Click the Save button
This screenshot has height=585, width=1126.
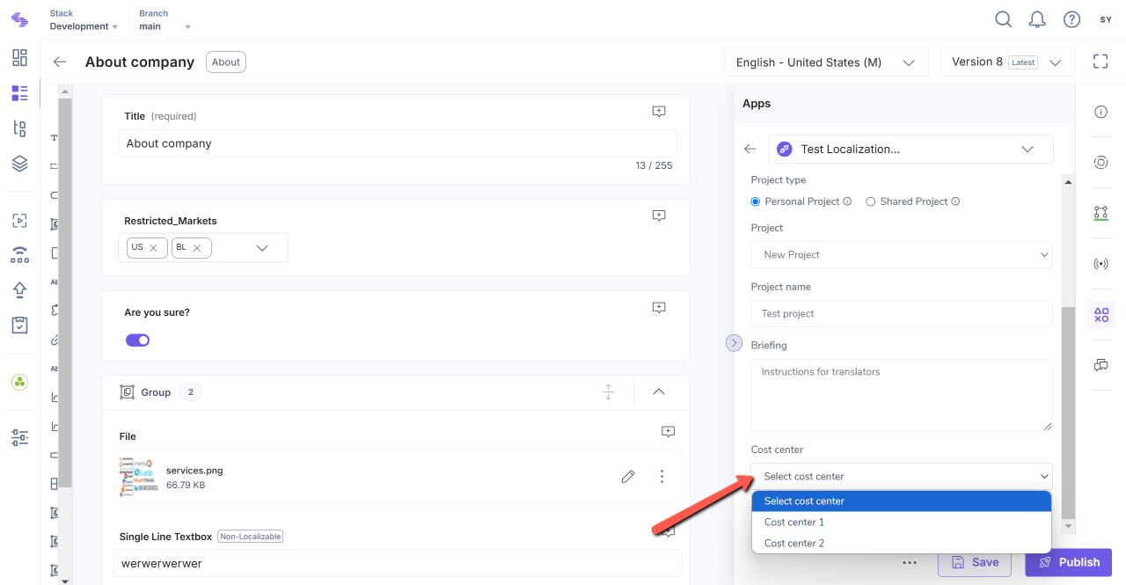coord(974,562)
